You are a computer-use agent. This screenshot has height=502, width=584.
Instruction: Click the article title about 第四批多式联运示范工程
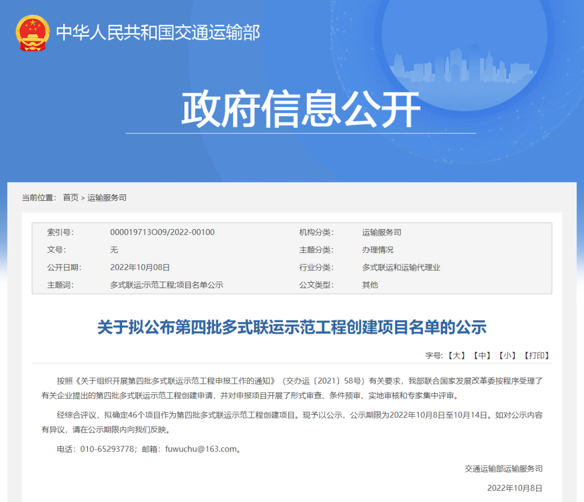(x=292, y=327)
